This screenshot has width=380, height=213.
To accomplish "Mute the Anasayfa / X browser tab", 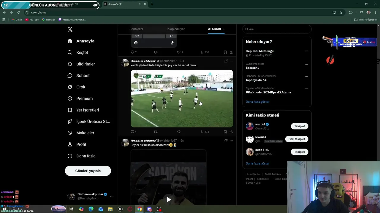I will 140,4.
